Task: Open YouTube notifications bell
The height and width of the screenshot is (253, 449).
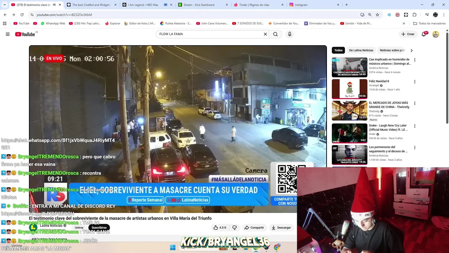Action: tap(424, 34)
